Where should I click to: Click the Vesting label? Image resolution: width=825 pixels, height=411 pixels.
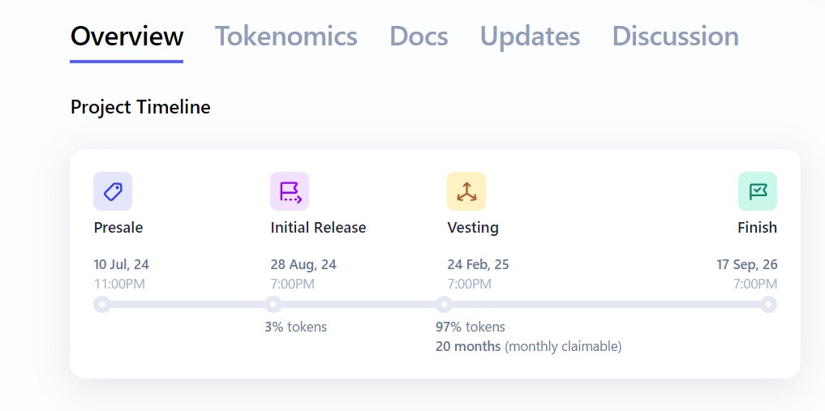(x=473, y=228)
